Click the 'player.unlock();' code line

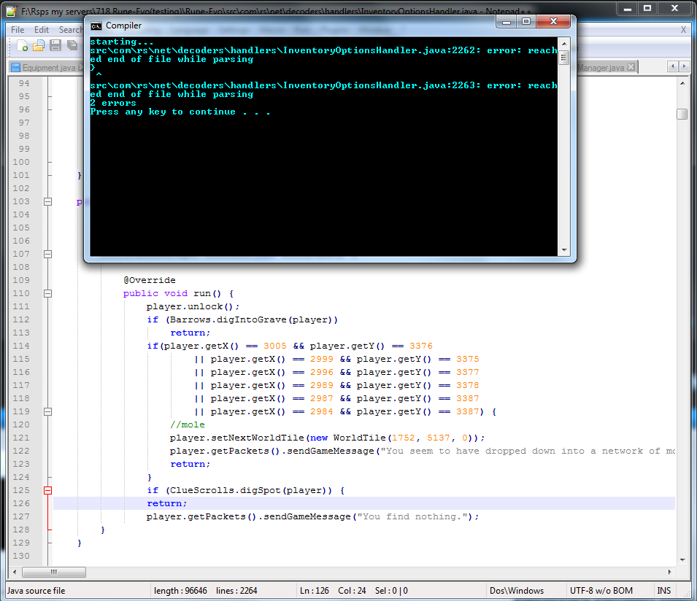(193, 306)
